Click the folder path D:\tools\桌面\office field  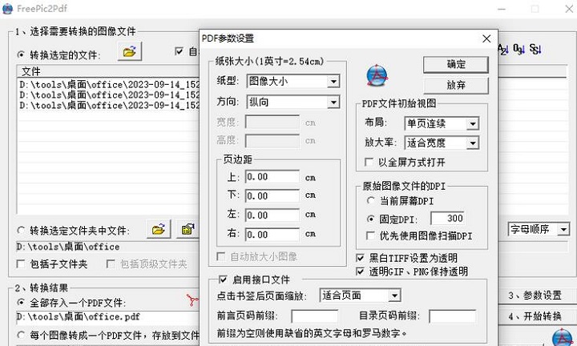(x=108, y=247)
